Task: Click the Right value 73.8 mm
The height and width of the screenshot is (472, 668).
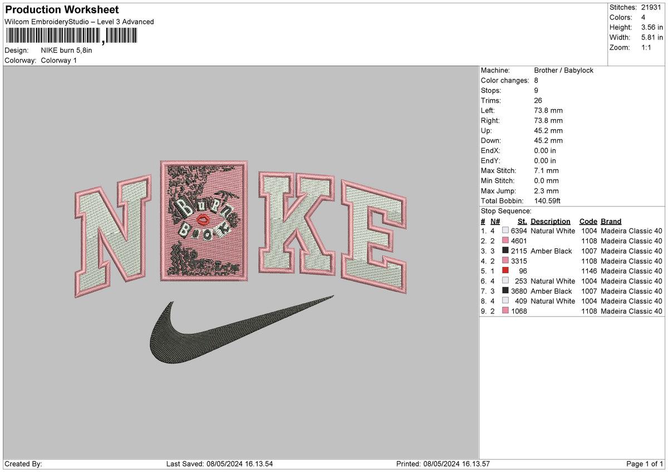Action: pyautogui.click(x=548, y=121)
